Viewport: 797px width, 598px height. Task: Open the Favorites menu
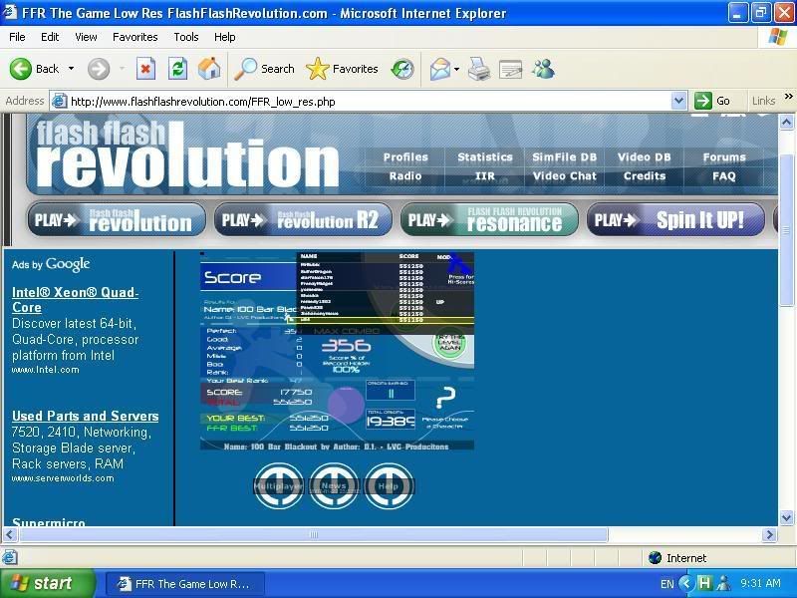[135, 37]
